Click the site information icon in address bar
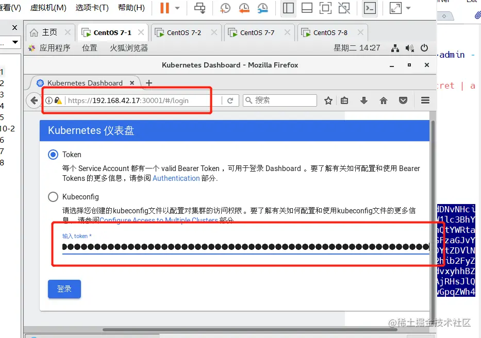The image size is (481, 338). (x=49, y=100)
